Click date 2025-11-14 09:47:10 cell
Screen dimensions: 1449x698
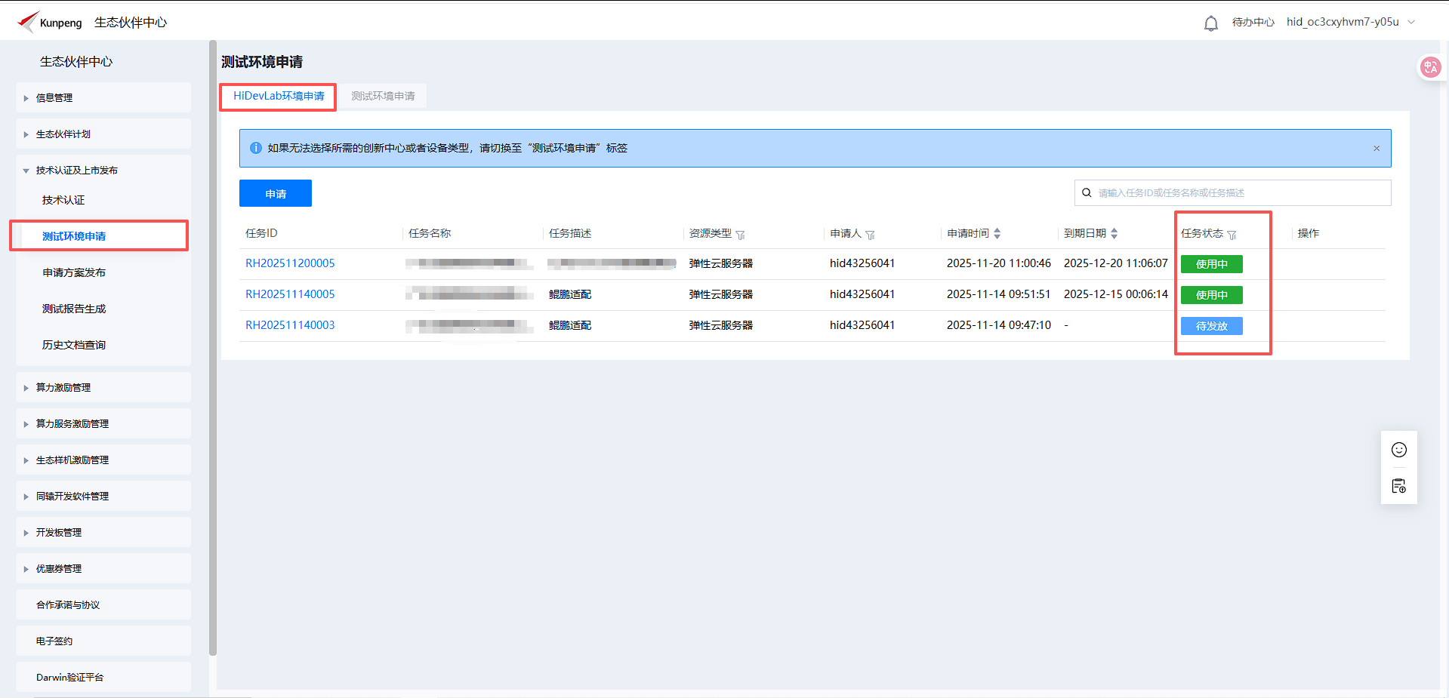click(999, 325)
